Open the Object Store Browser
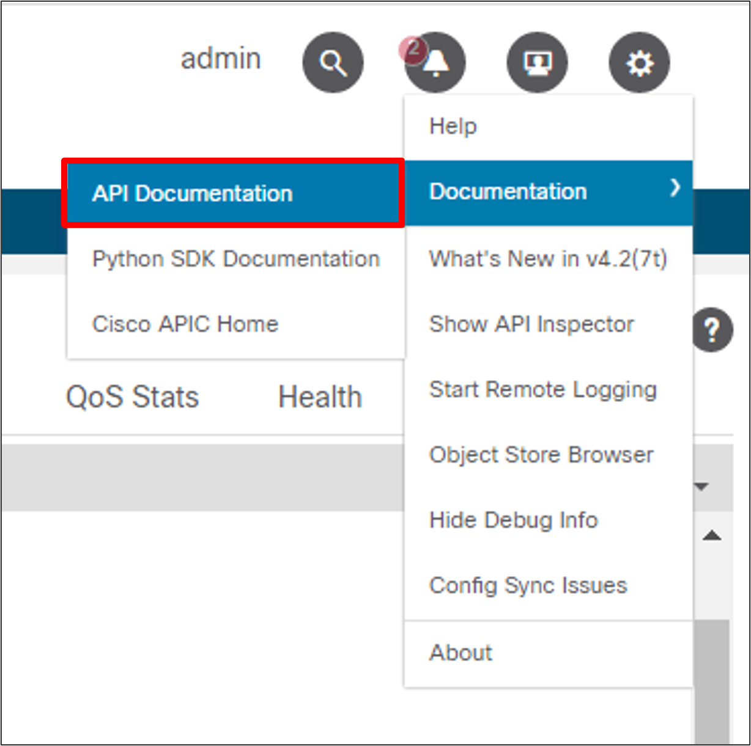This screenshot has width=751, height=746. [541, 455]
